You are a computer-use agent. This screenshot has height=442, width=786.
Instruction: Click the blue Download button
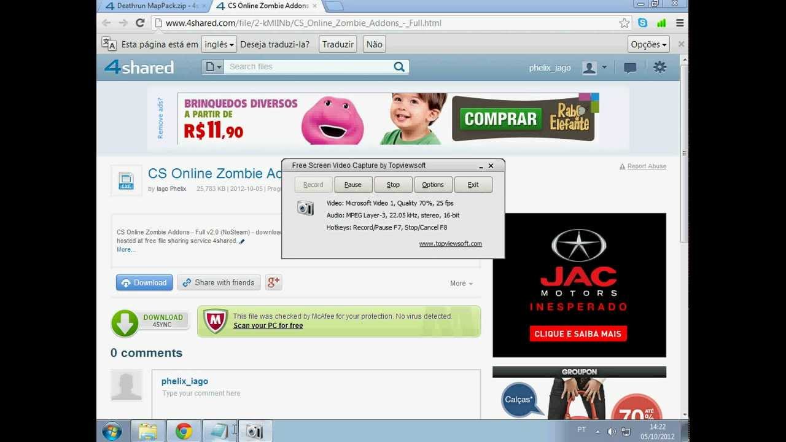click(x=144, y=282)
